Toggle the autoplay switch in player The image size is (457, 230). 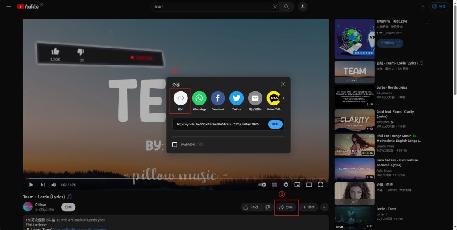[262, 185]
